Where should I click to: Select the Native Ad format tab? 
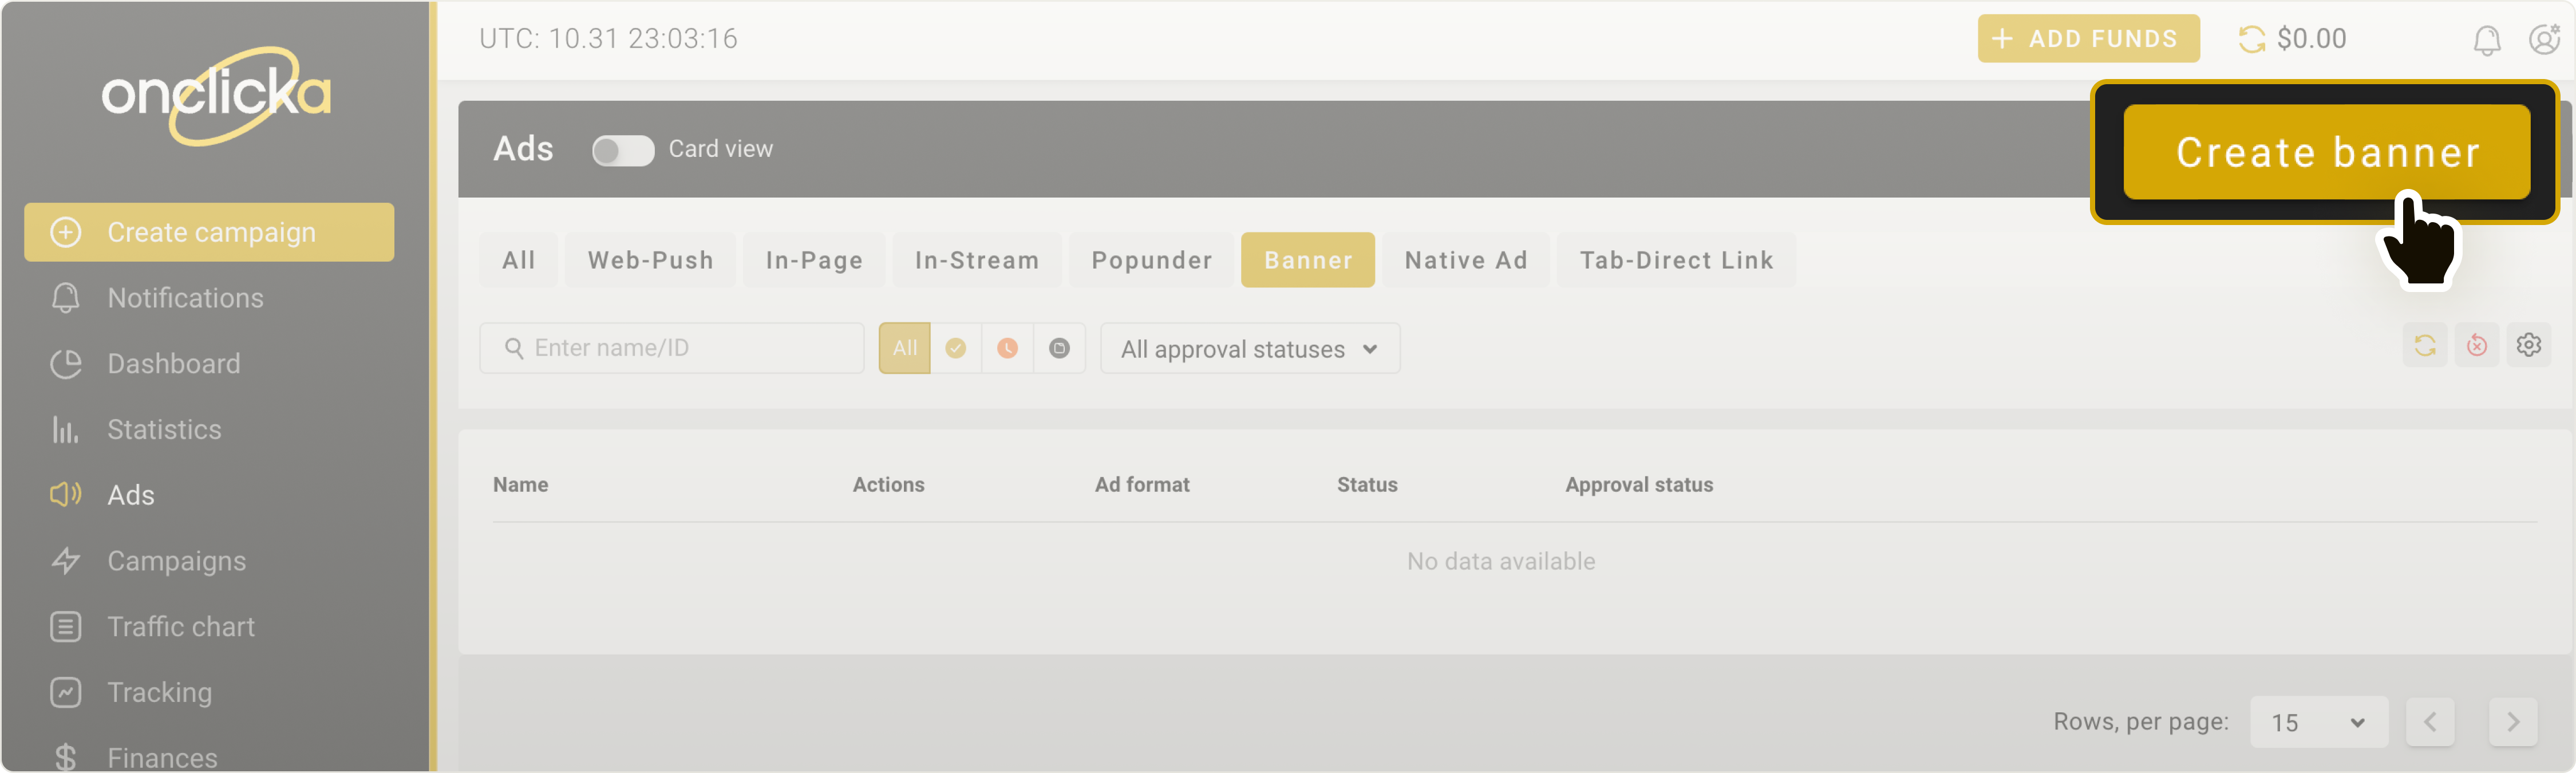(x=1465, y=260)
